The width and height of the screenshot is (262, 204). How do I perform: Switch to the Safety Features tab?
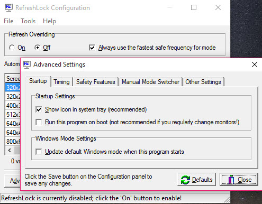[96, 82]
